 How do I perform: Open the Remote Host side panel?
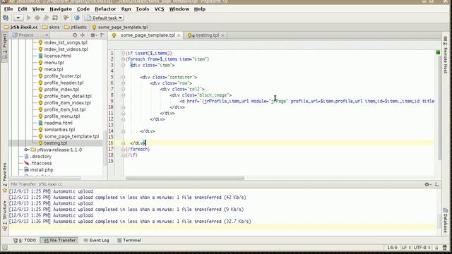pos(446,55)
